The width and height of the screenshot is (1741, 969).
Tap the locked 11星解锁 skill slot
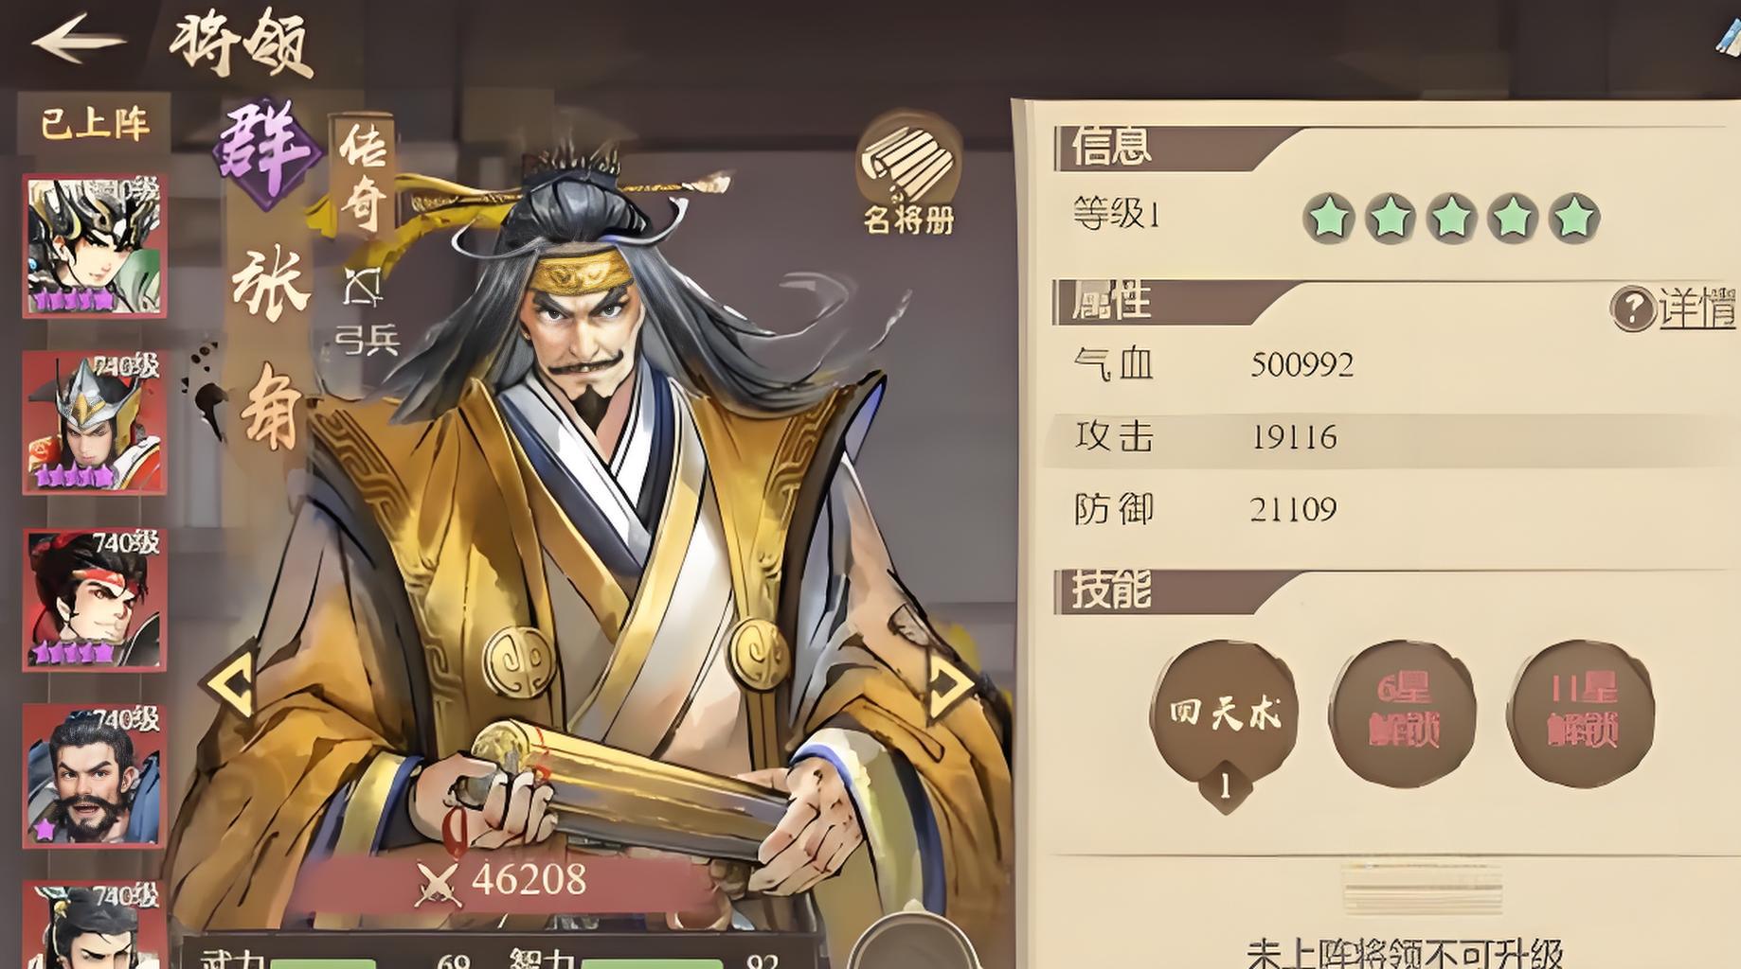(1581, 714)
